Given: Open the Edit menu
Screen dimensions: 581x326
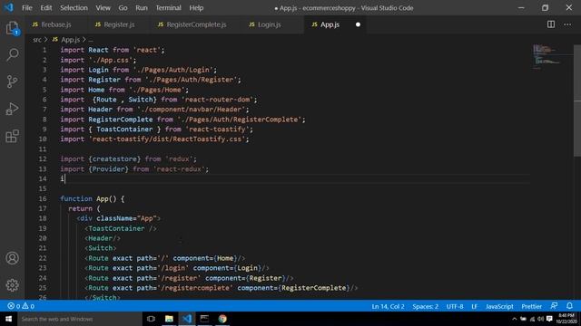Looking at the screenshot, I should (x=46, y=8).
